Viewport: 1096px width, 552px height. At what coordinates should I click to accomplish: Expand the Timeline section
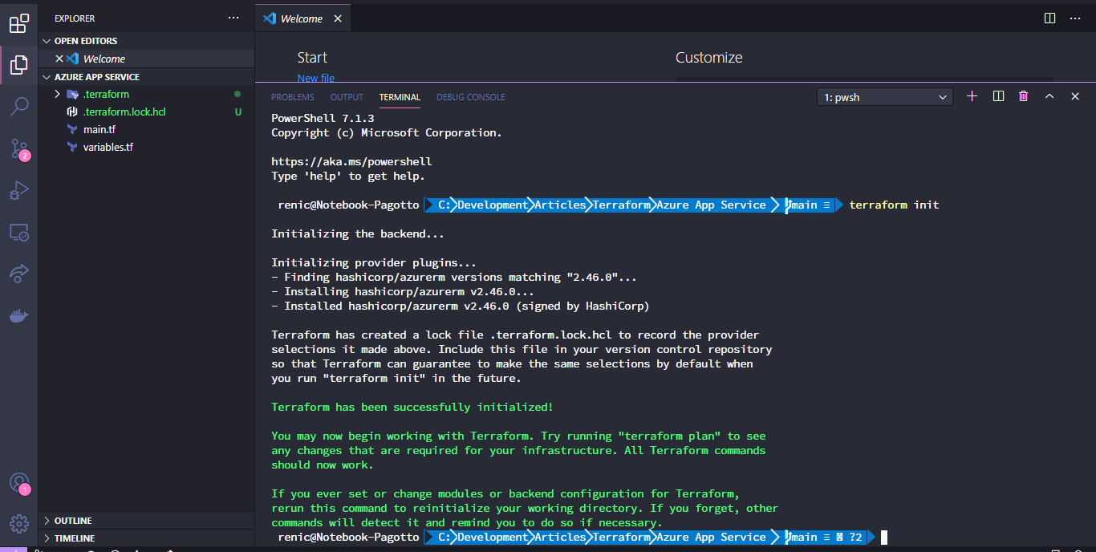tap(147, 538)
